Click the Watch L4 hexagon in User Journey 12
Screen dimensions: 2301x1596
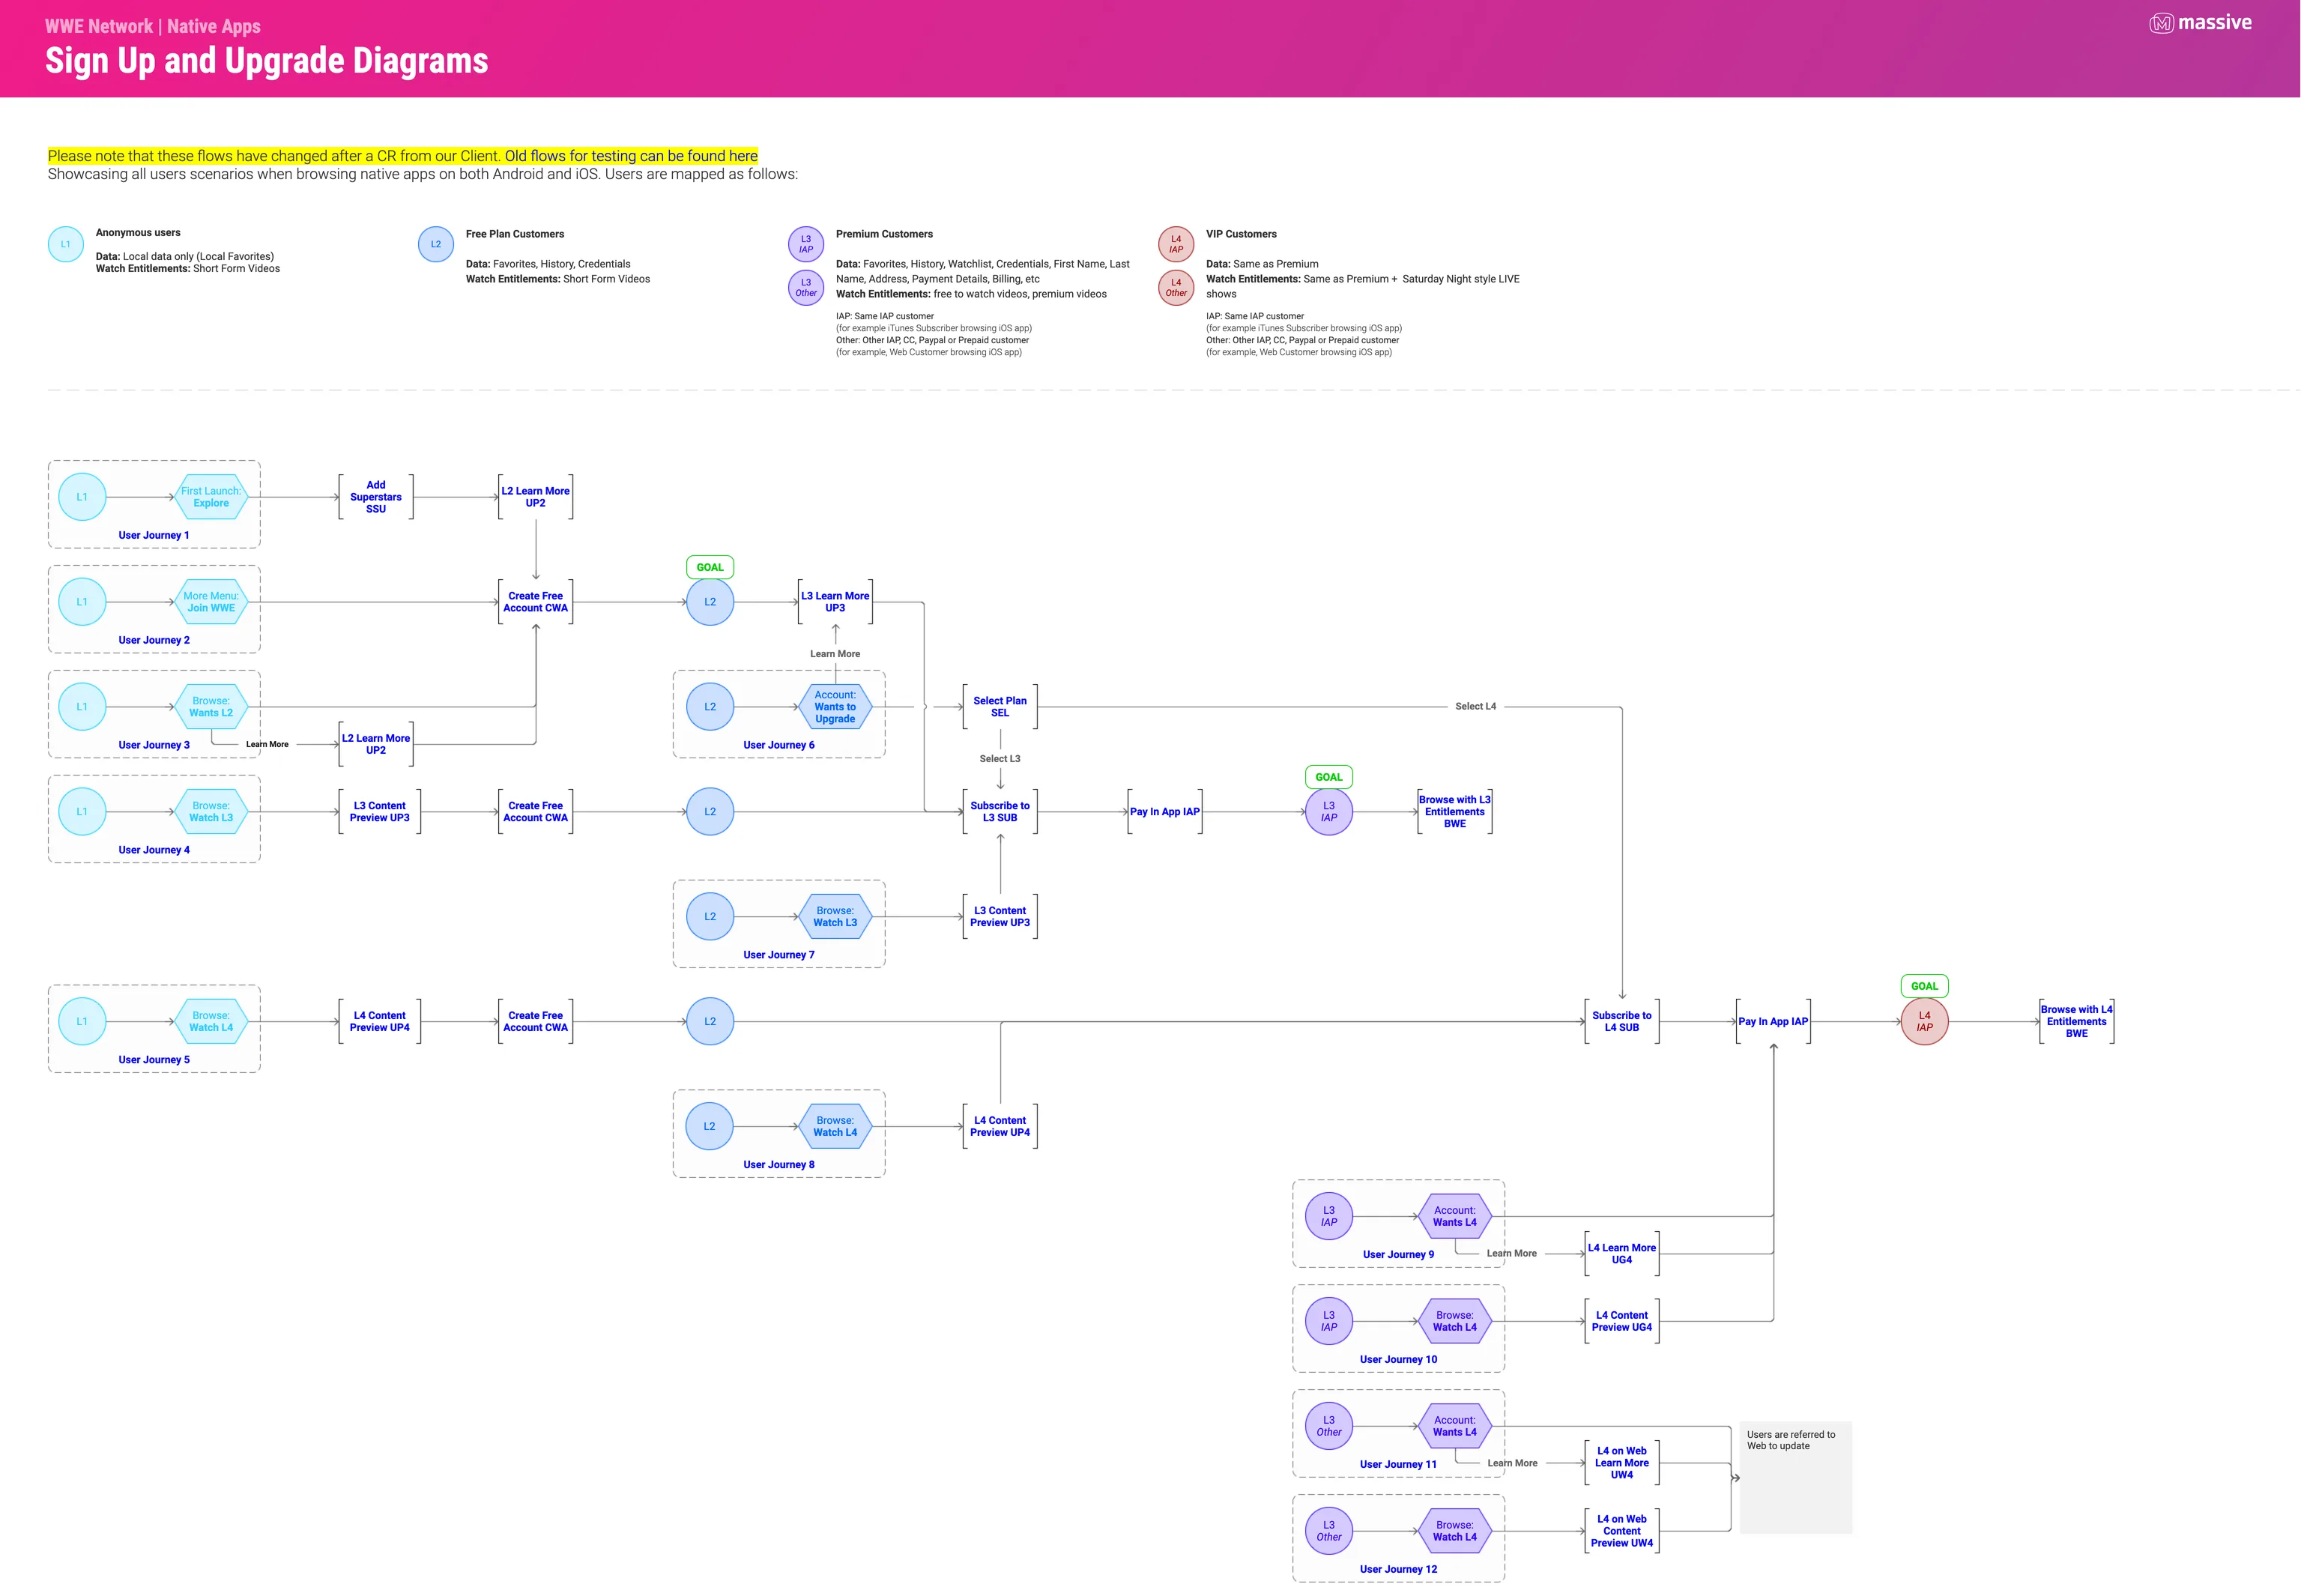1455,1532
